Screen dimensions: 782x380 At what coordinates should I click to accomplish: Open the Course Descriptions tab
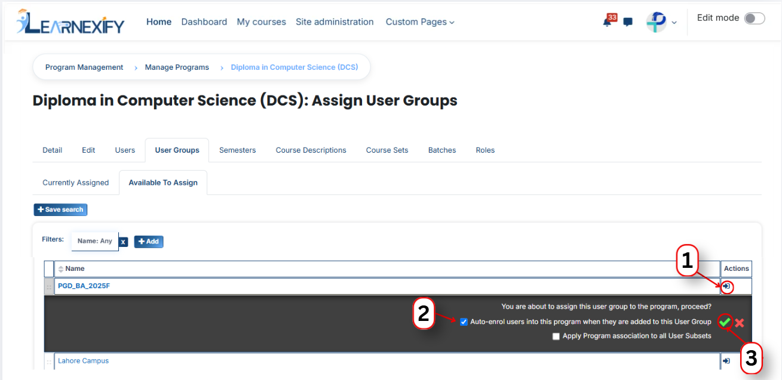(x=311, y=150)
